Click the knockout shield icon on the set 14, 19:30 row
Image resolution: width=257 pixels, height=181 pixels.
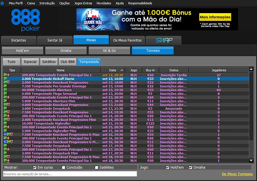click(8, 112)
